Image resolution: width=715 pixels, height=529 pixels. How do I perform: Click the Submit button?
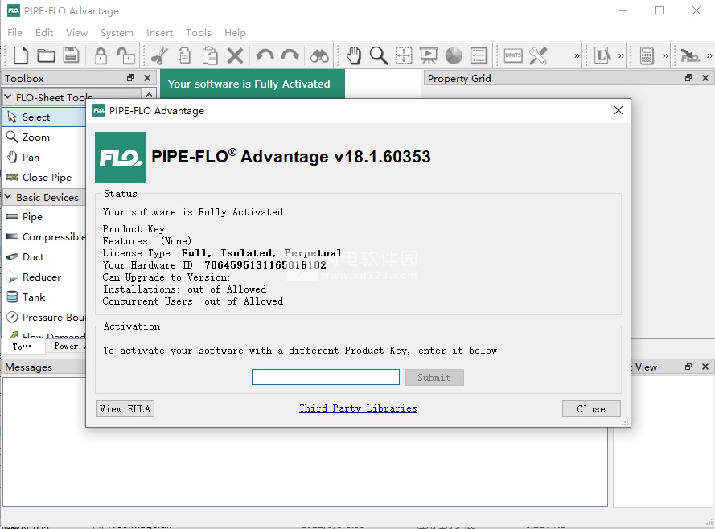(434, 377)
